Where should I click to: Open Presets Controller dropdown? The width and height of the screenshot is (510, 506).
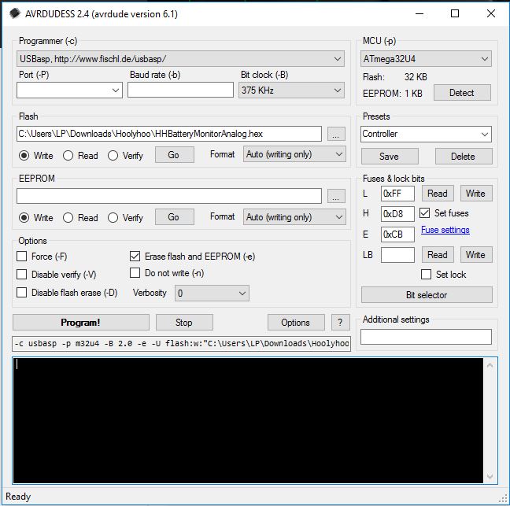pos(426,134)
